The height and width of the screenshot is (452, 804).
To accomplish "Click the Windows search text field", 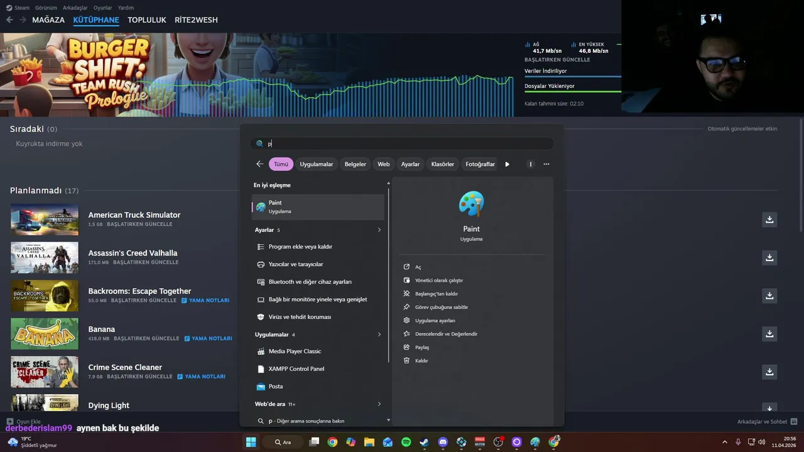I will (402, 144).
